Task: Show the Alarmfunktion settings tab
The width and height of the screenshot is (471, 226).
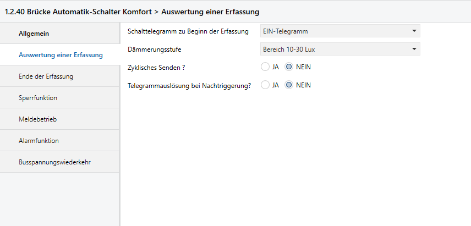Action: 39,141
